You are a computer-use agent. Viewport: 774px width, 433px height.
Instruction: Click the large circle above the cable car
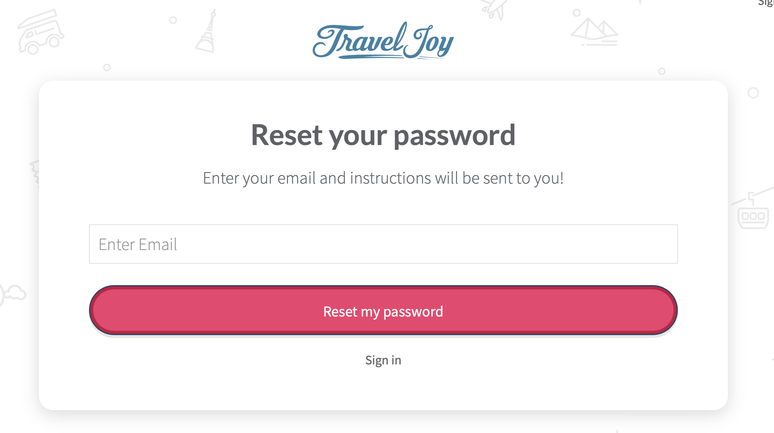point(753,93)
